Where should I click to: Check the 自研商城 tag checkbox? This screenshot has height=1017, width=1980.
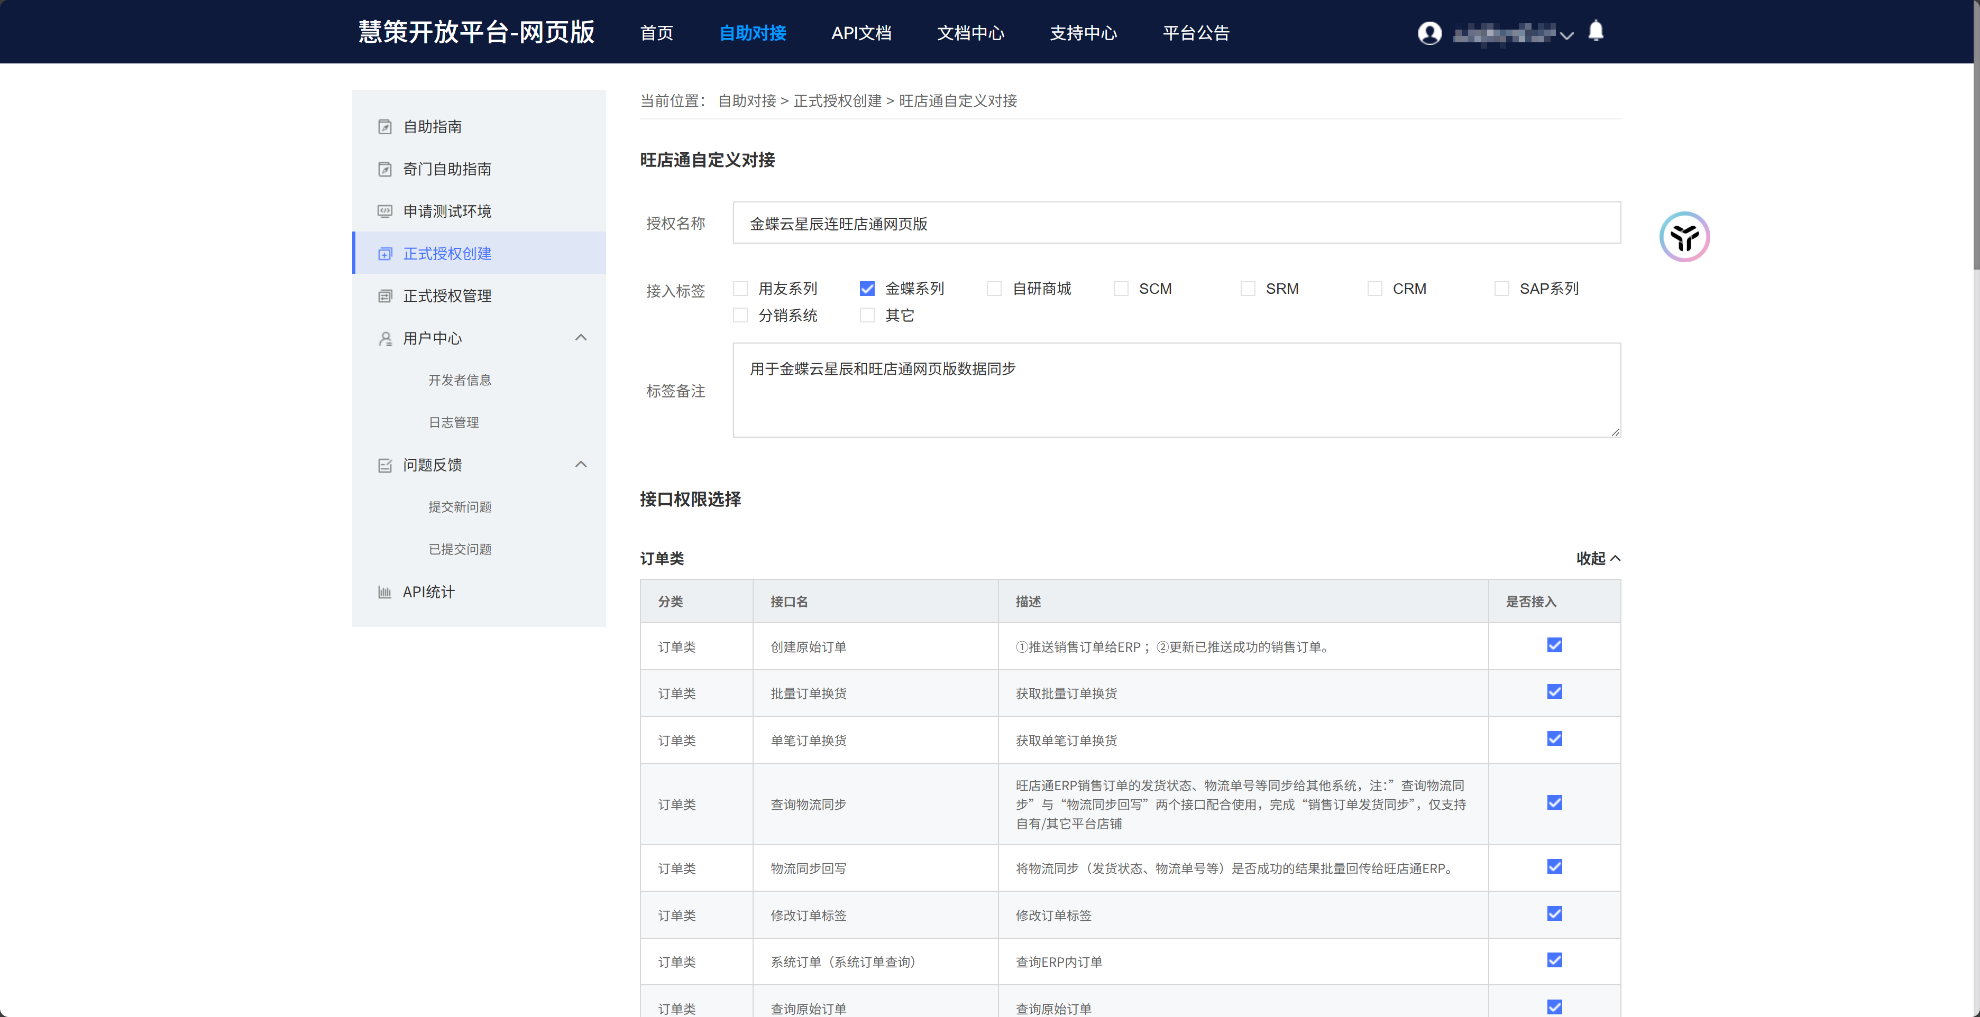click(x=994, y=289)
